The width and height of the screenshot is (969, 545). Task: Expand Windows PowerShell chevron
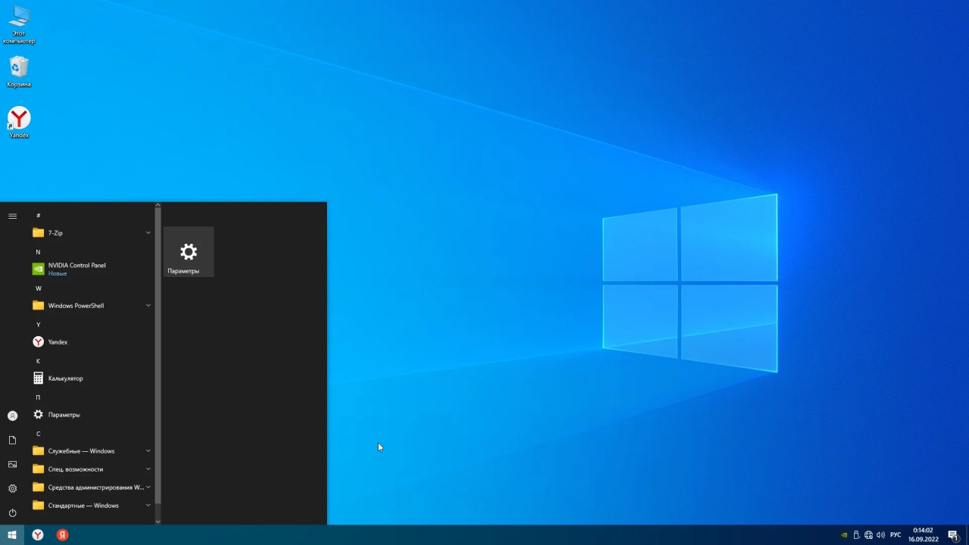tap(148, 306)
